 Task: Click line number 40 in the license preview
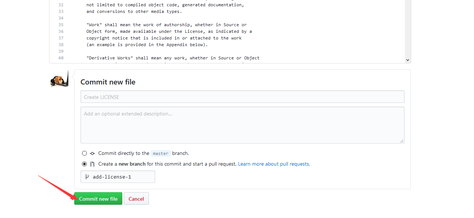(61, 58)
